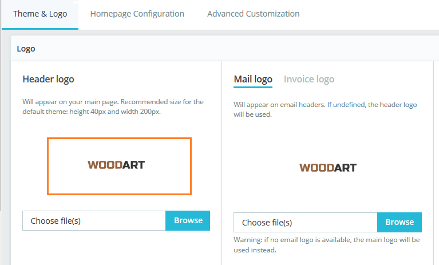Switch to the Homepage Configuration tab
Image resolution: width=439 pixels, height=265 pixels.
tap(137, 14)
